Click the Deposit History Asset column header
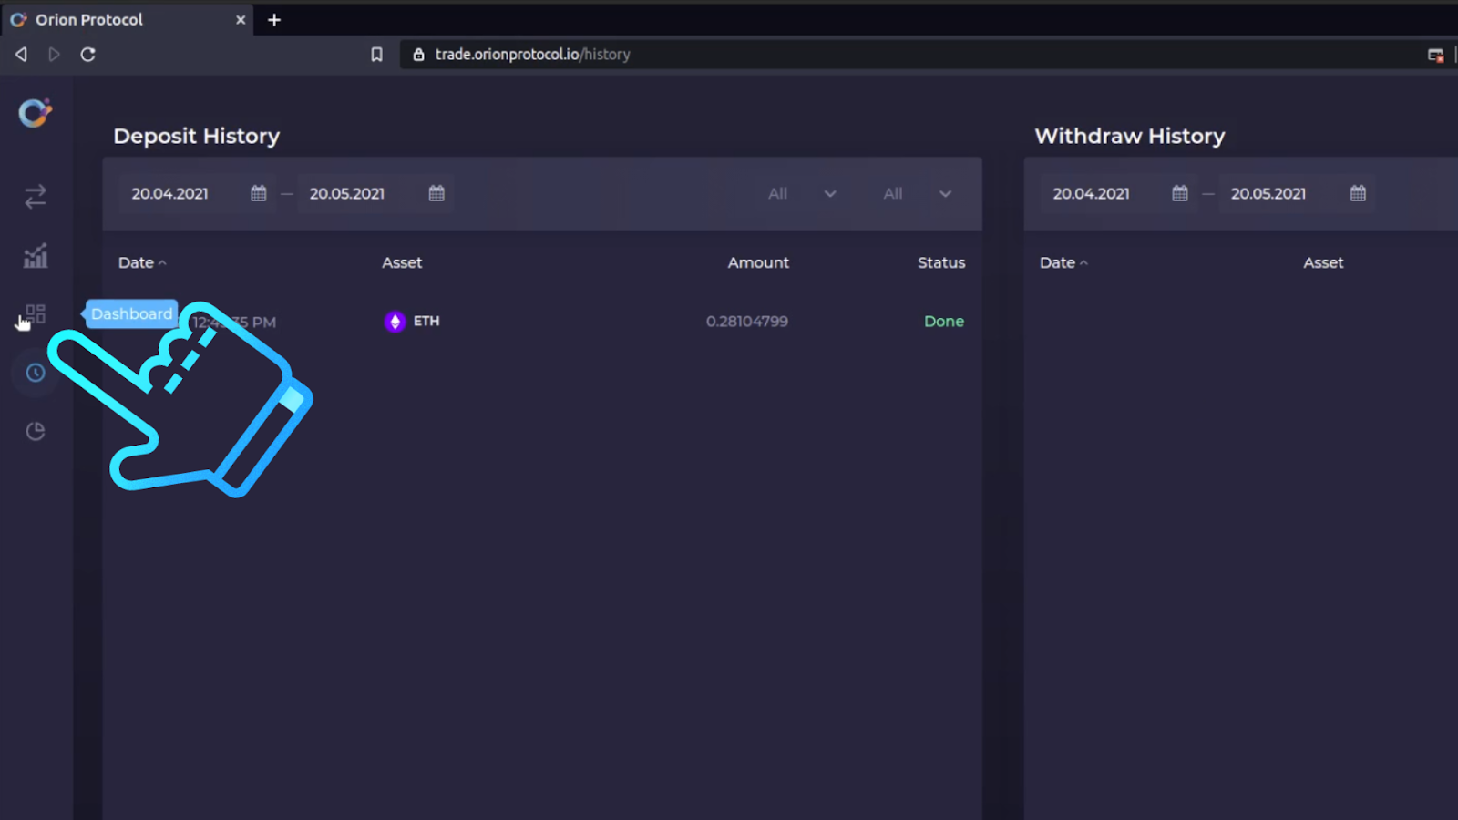The height and width of the screenshot is (820, 1458). (x=402, y=262)
